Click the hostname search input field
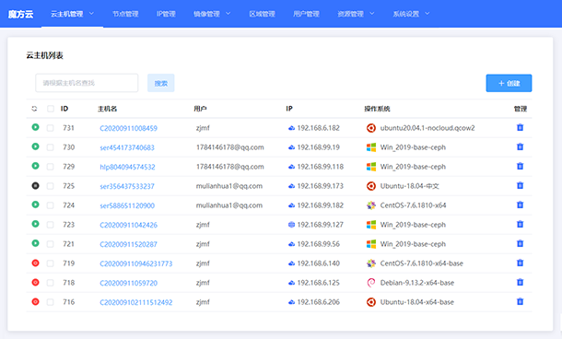The height and width of the screenshot is (339, 562). [x=87, y=83]
